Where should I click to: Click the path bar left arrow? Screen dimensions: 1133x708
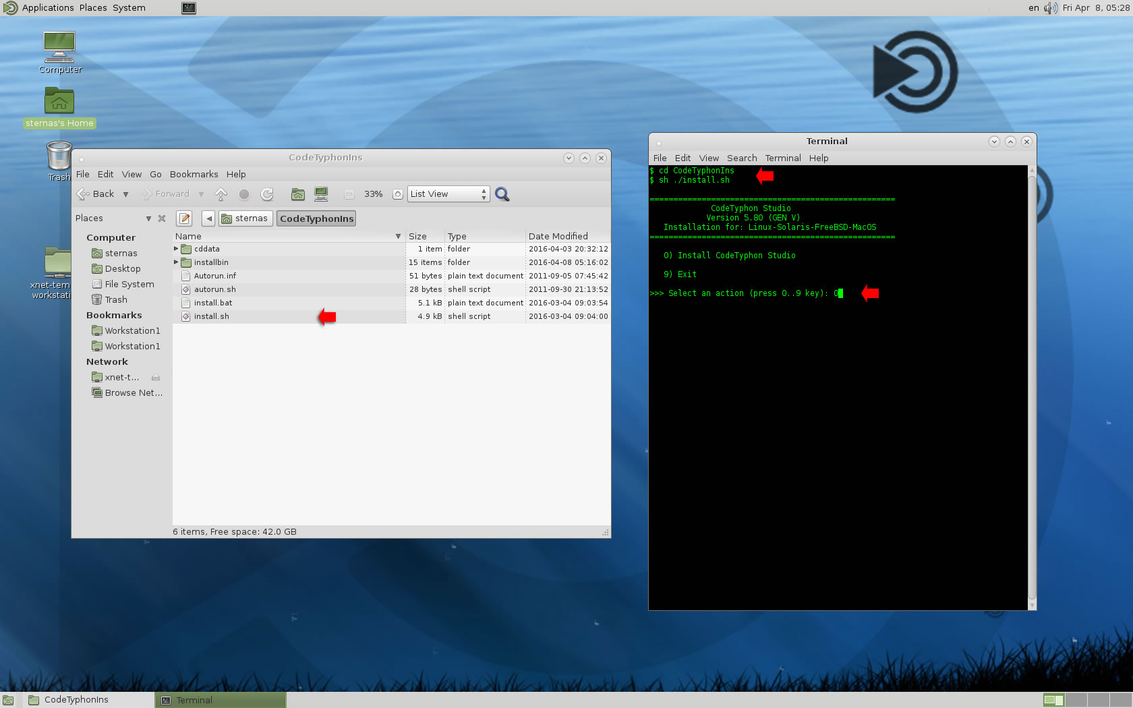click(208, 218)
